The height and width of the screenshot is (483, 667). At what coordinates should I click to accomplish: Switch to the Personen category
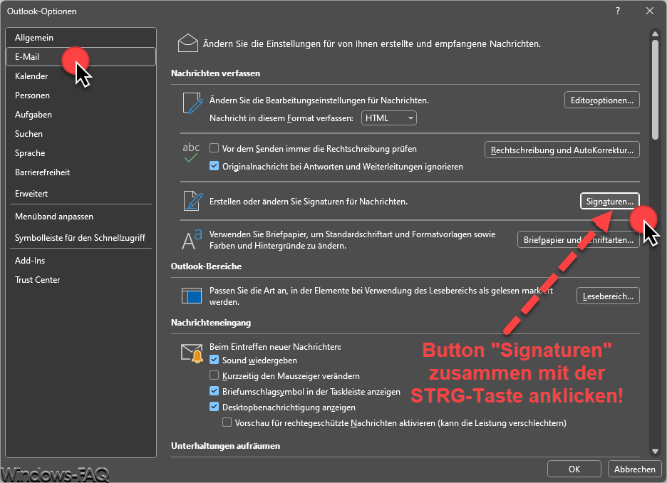click(x=81, y=95)
